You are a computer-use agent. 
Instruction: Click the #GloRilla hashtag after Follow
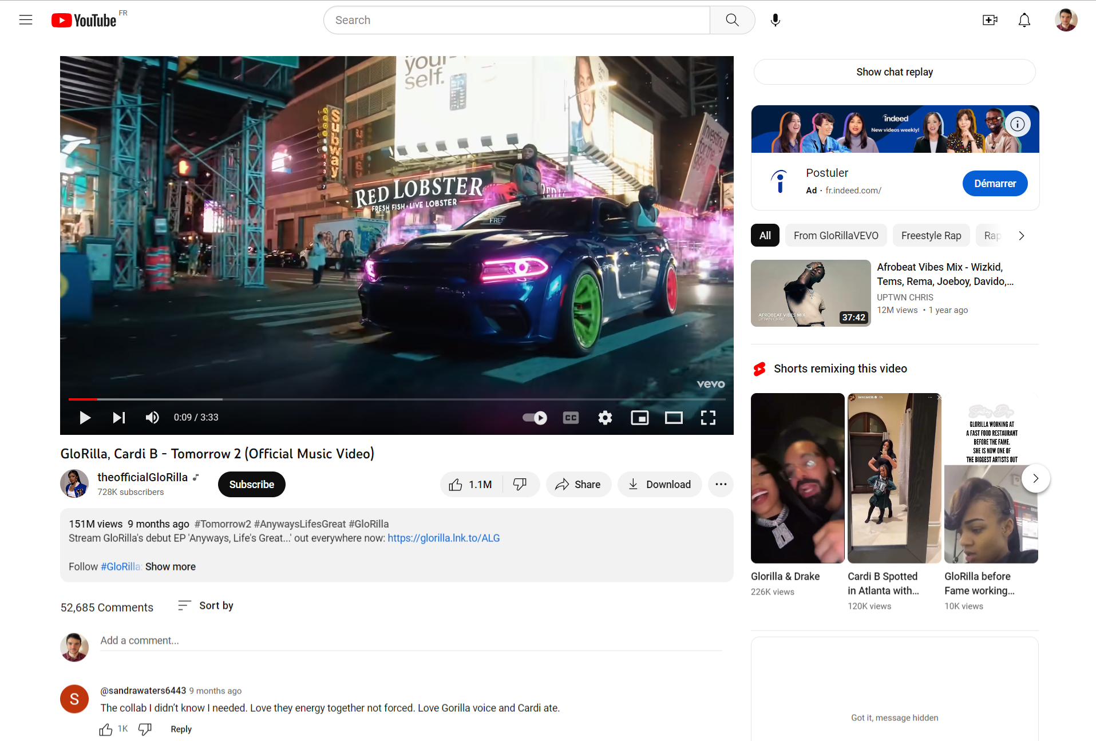point(120,566)
